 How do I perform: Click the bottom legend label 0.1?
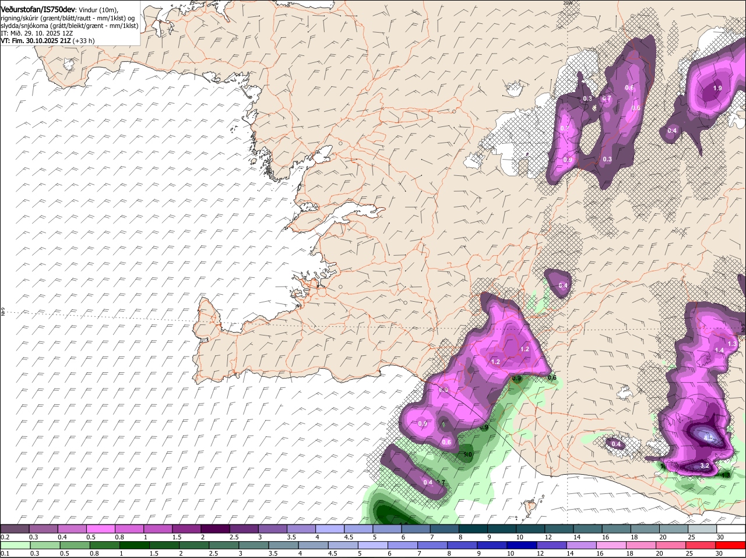[5, 553]
